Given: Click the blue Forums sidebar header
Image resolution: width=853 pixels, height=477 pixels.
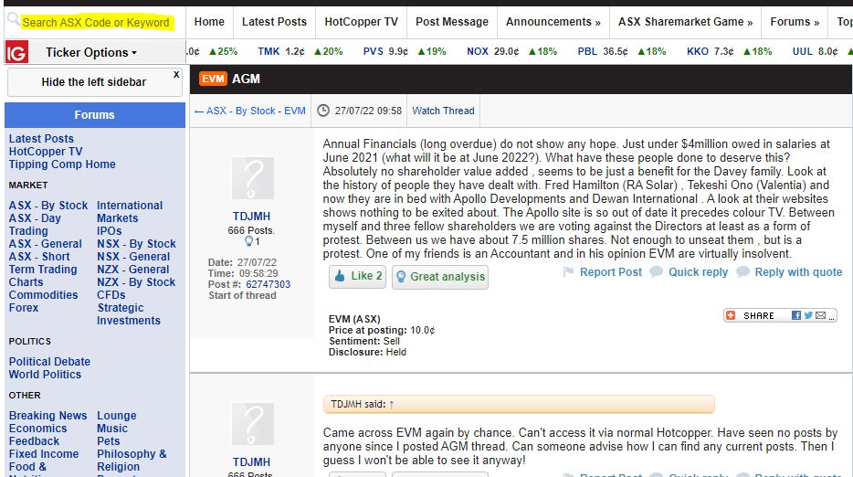Looking at the screenshot, I should click(95, 115).
